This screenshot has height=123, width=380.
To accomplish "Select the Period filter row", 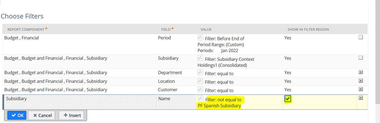I will (81, 44).
